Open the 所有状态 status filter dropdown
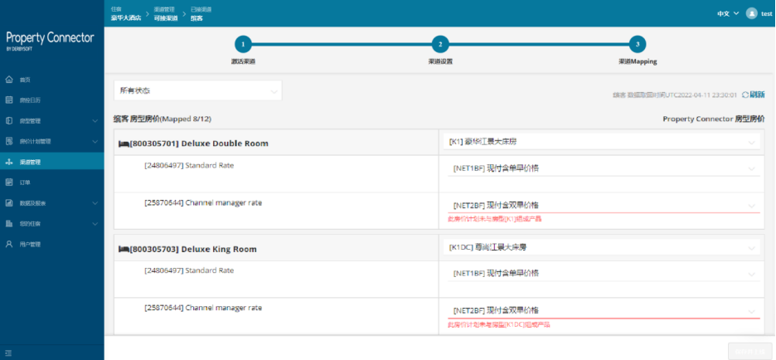Image resolution: width=776 pixels, height=360 pixels. pos(197,90)
